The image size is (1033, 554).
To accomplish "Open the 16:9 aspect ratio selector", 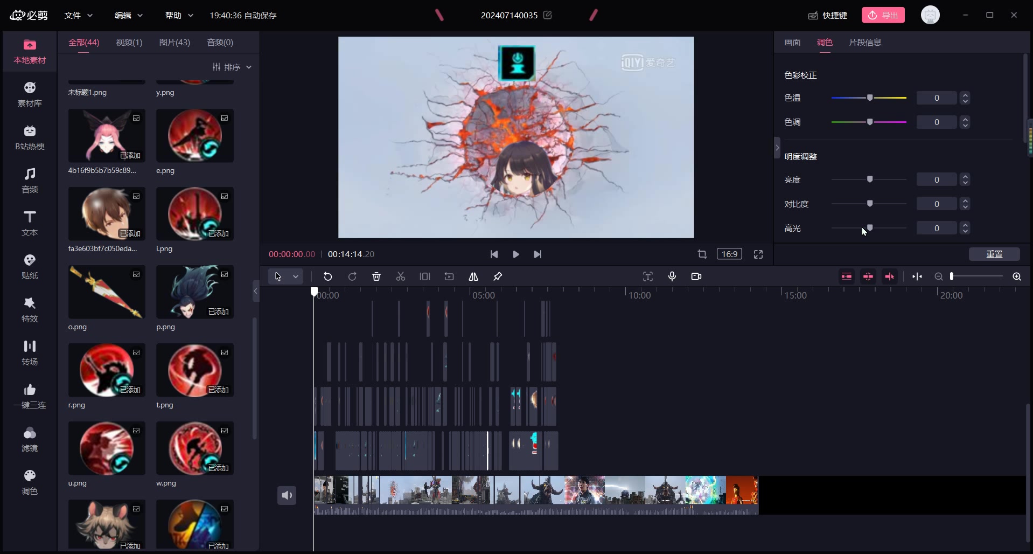I will click(x=729, y=254).
